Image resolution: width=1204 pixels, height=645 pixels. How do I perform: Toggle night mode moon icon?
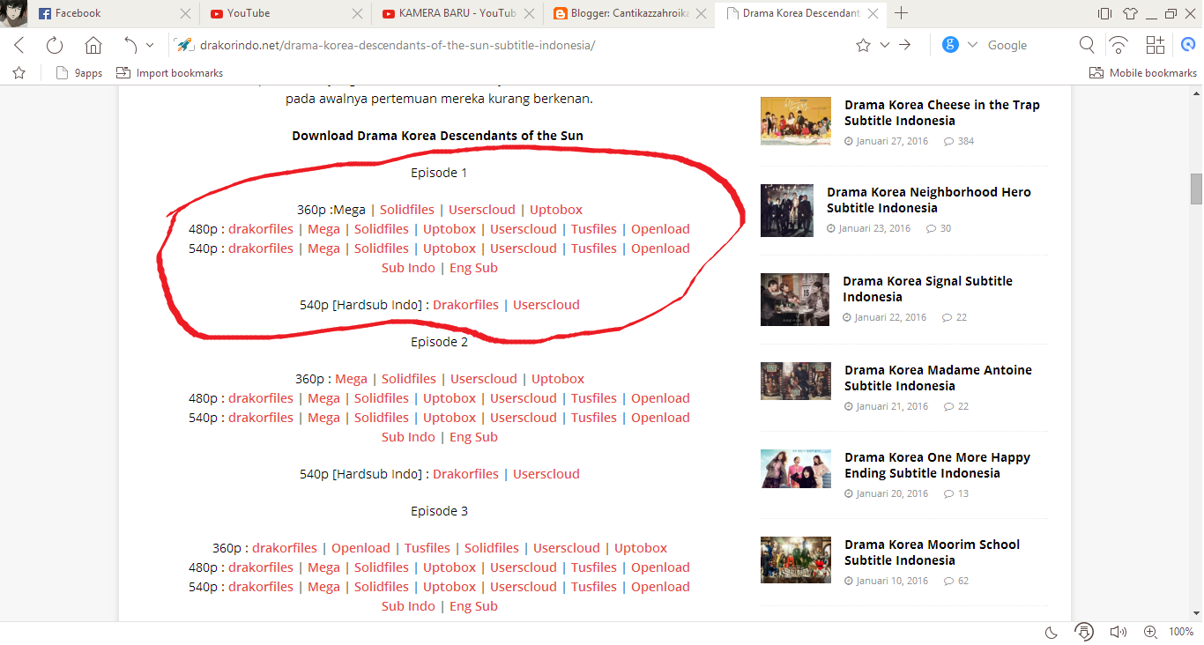1052,632
